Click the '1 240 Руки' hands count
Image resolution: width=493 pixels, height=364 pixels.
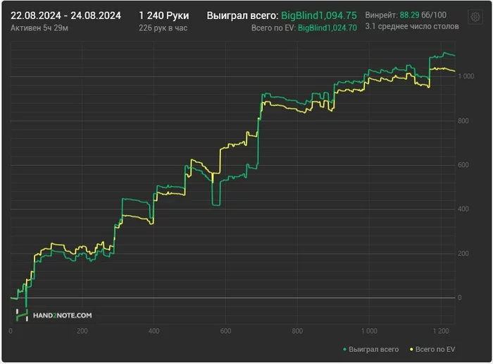[164, 16]
